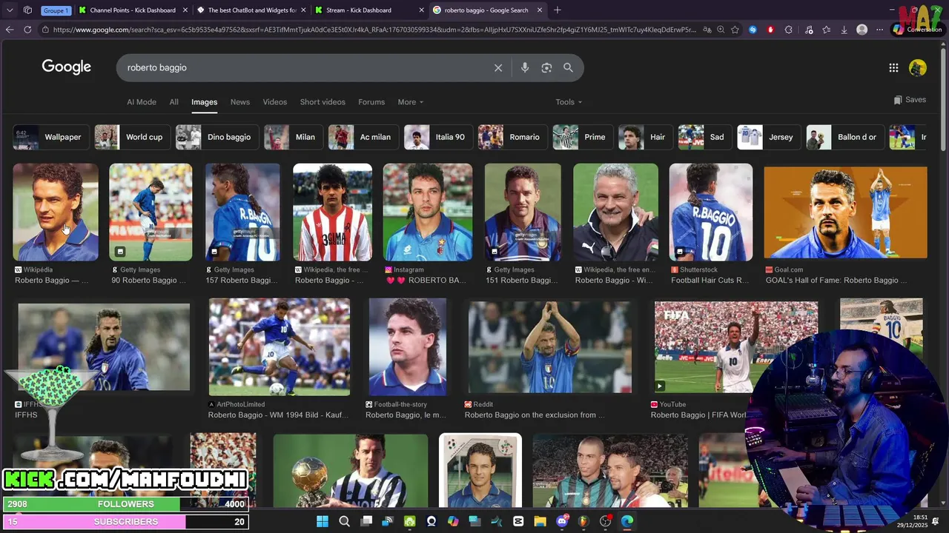This screenshot has height=533, width=949.
Task: Go to Google homepage via logo
Action: pyautogui.click(x=66, y=67)
